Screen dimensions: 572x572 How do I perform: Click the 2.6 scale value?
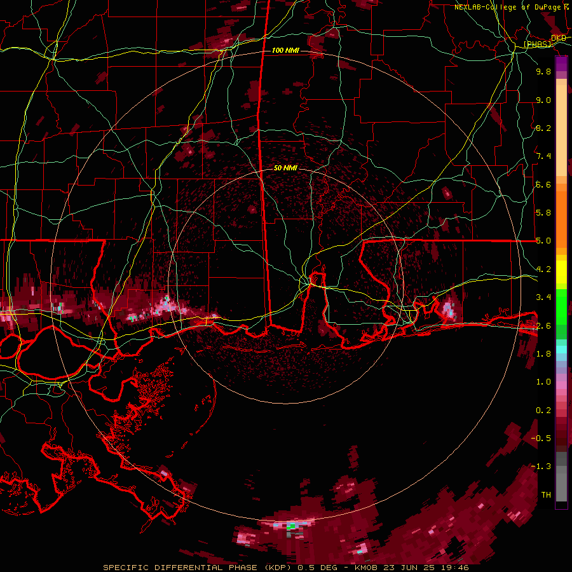pyautogui.click(x=543, y=326)
